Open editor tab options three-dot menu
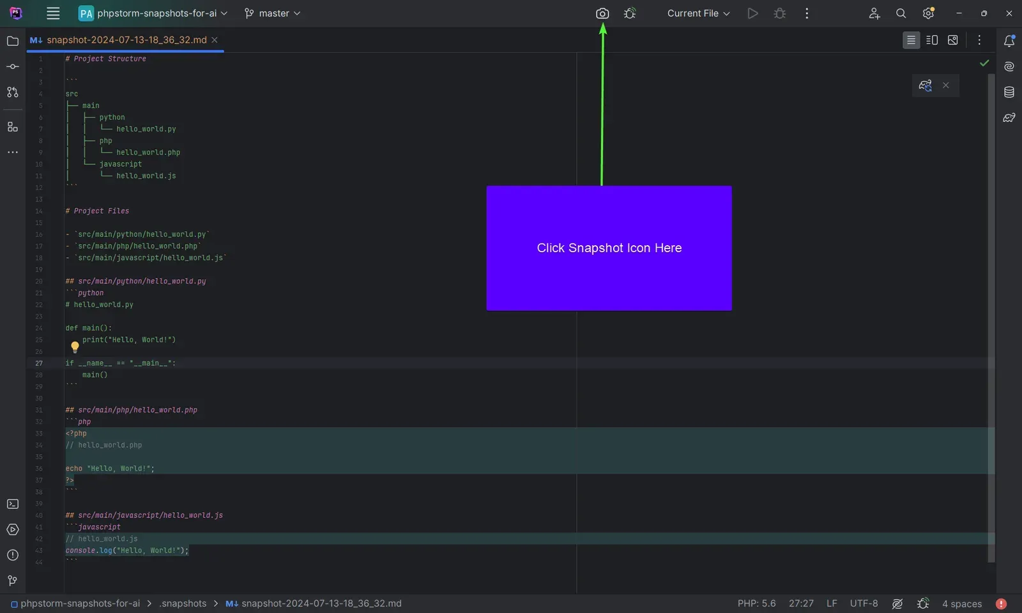 coord(979,40)
